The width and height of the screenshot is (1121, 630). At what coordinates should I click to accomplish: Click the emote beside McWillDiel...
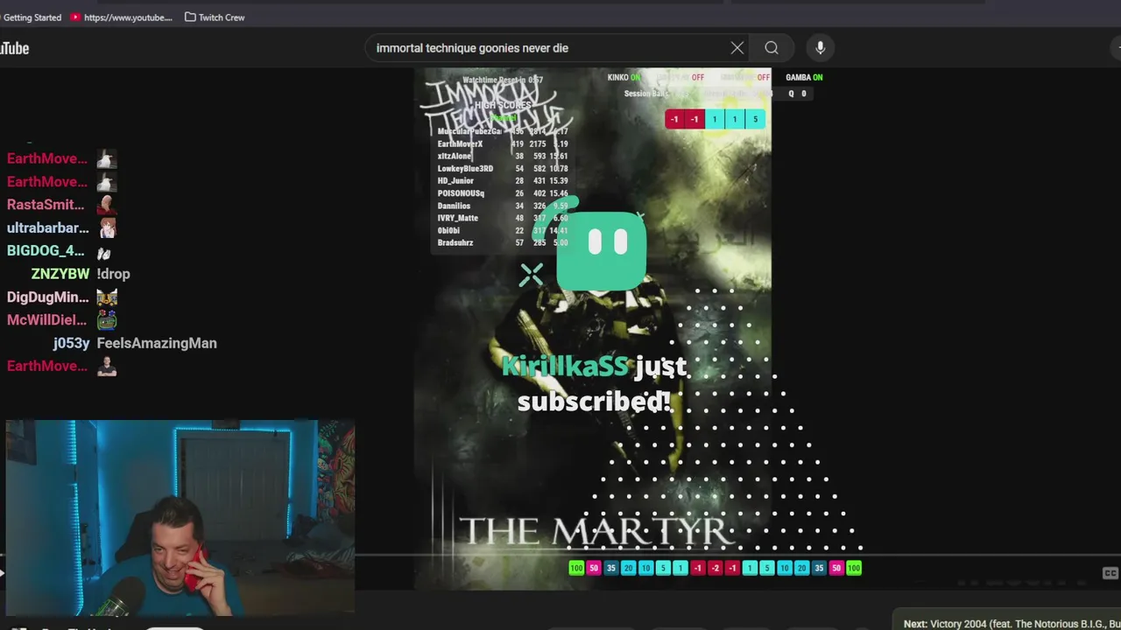click(107, 320)
